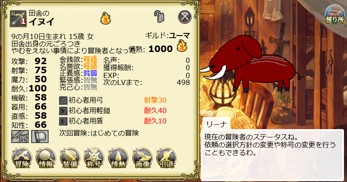The height and width of the screenshot is (182, 347).
Task: Open the 装備 equipment menu
Action: click(70, 158)
